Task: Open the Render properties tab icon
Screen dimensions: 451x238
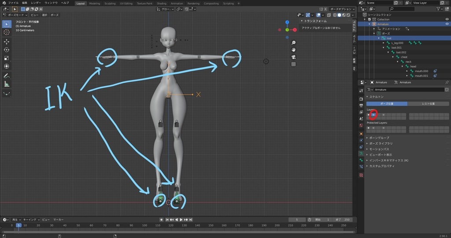Action: click(361, 99)
